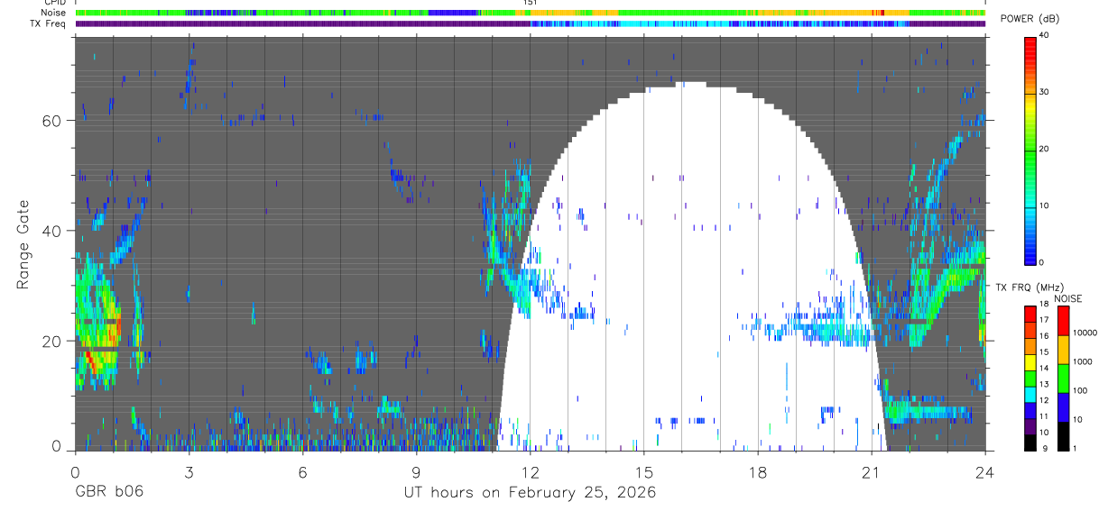Click the NOISE scale label '1000'

click(x=1085, y=362)
